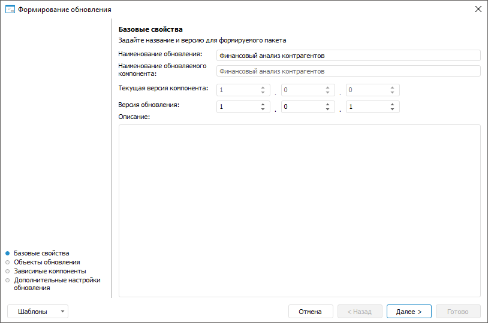488x323 pixels.
Task: Select the Базовые свойства wizard step
Action: (41, 253)
